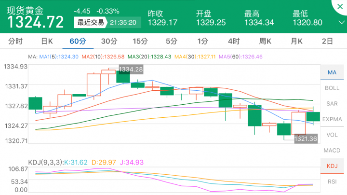Viewport: 347px width, 195px height.
Task: Open the 月K monthly chart
Action: (x=296, y=42)
